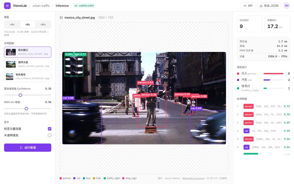Select the canal_street_avenue.jpg sample image
Image resolution: width=294 pixels, height=184 pixels.
point(28,64)
